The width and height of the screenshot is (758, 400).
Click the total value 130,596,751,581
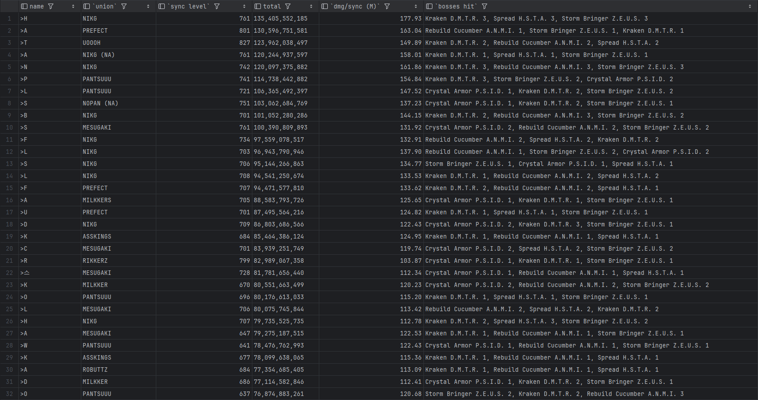[x=281, y=30]
